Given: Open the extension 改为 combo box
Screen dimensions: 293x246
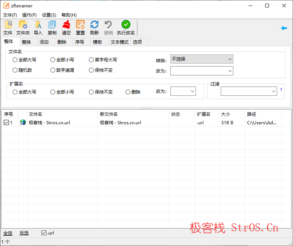Looking at the screenshot, I should coord(183,91).
